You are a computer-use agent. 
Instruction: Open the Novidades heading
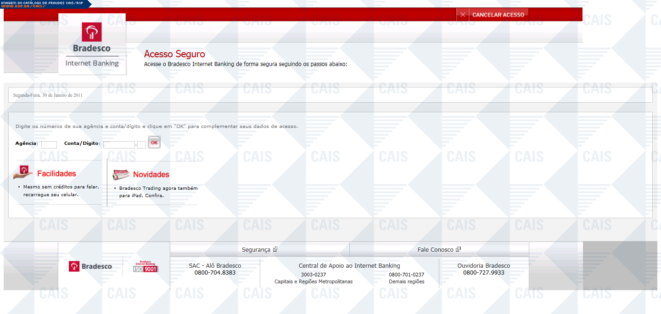[151, 175]
